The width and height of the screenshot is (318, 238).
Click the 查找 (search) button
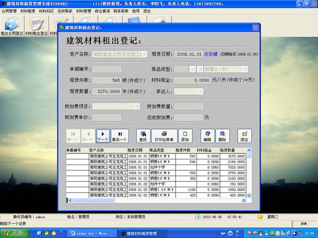click(x=143, y=136)
